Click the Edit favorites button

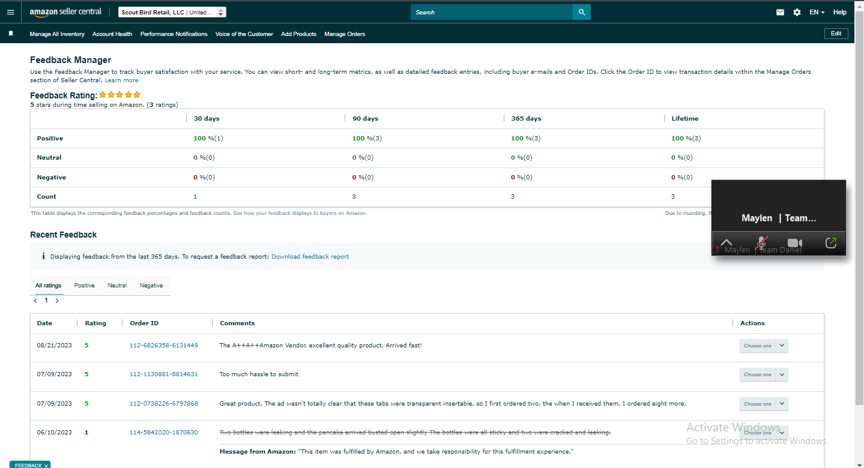(836, 34)
